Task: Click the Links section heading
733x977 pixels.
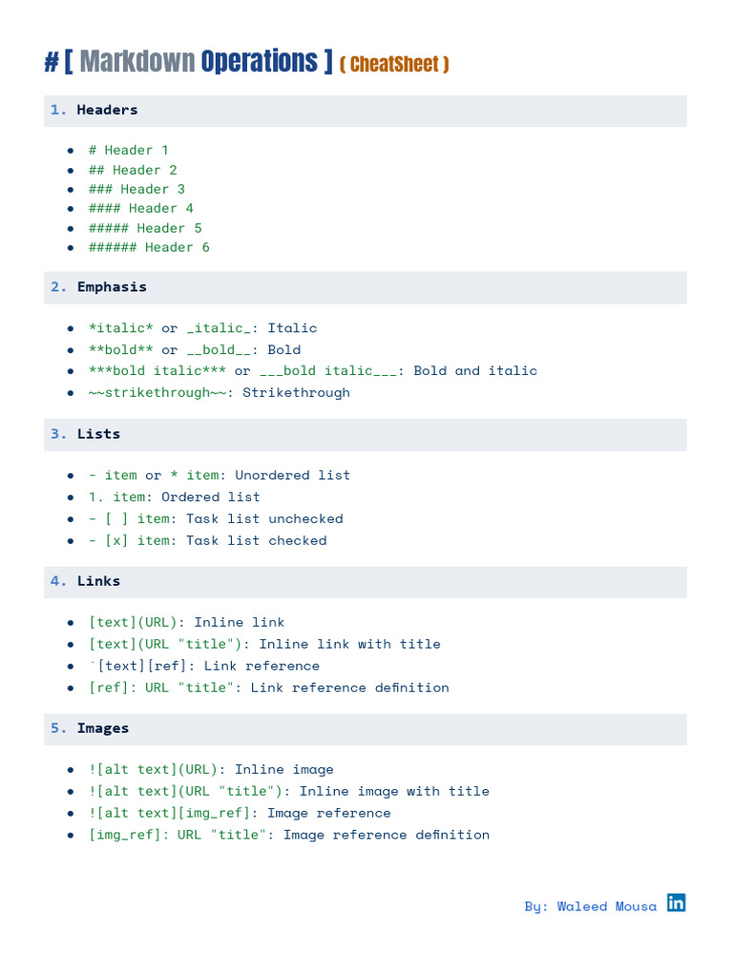Action: point(98,581)
